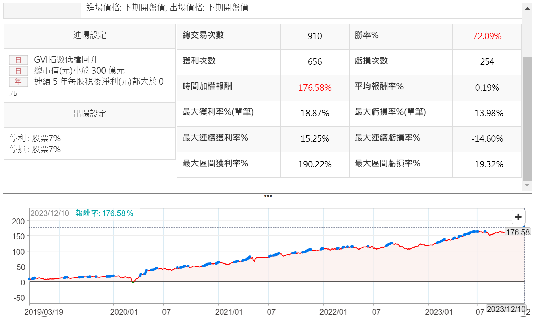Click the 日 icon beside 總市值 condition
This screenshot has height=317, width=535.
tap(18, 71)
